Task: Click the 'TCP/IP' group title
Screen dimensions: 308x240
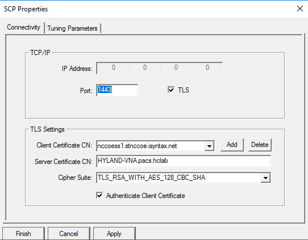Action: [x=40, y=53]
